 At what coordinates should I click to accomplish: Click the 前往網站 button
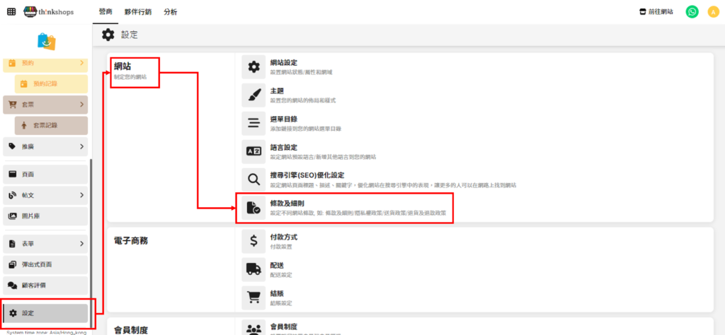[656, 12]
